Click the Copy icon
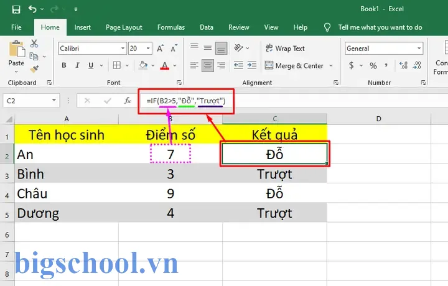This screenshot has height=286, width=448. pyautogui.click(x=34, y=56)
